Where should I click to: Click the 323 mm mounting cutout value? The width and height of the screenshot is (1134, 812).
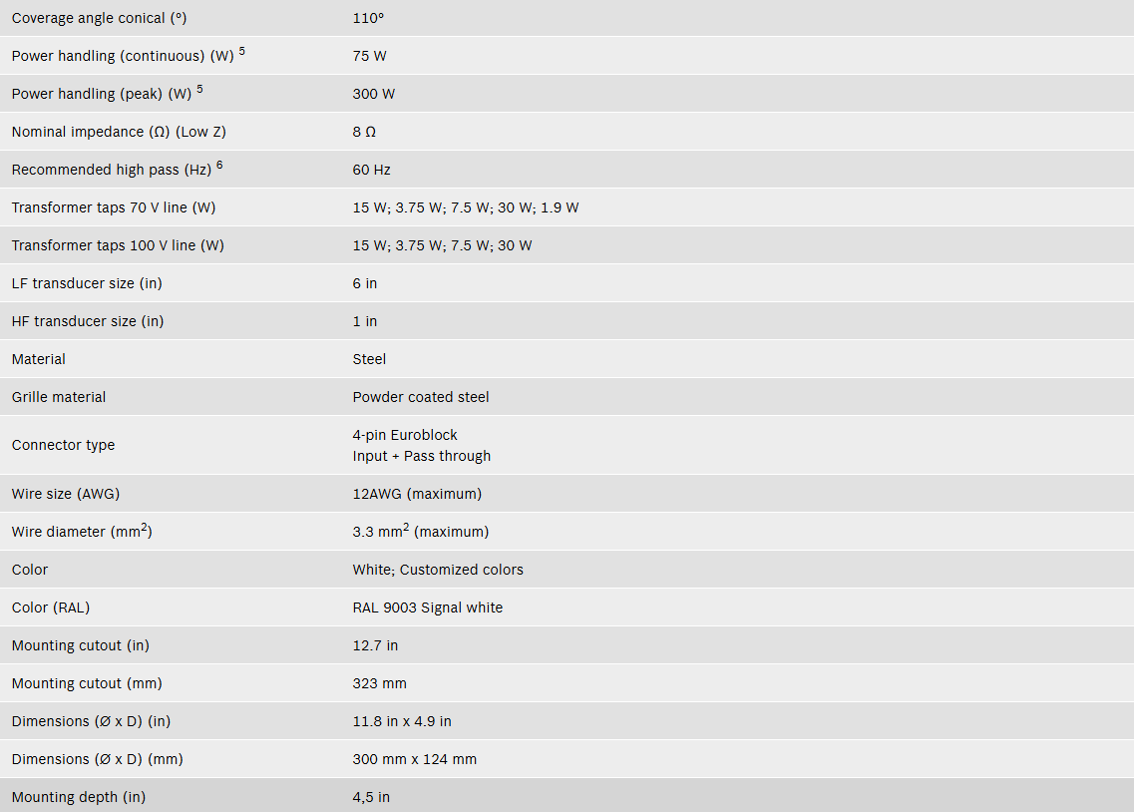[380, 683]
